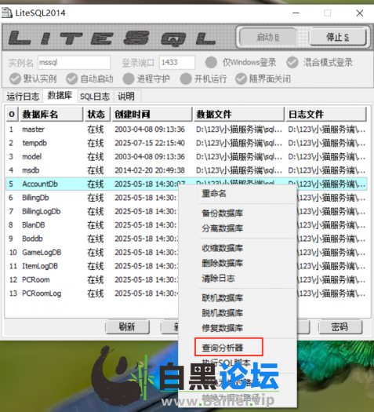Click the LiteSQL2014 title bar app icon
Screen dimensions: 374x412
(x=7, y=13)
